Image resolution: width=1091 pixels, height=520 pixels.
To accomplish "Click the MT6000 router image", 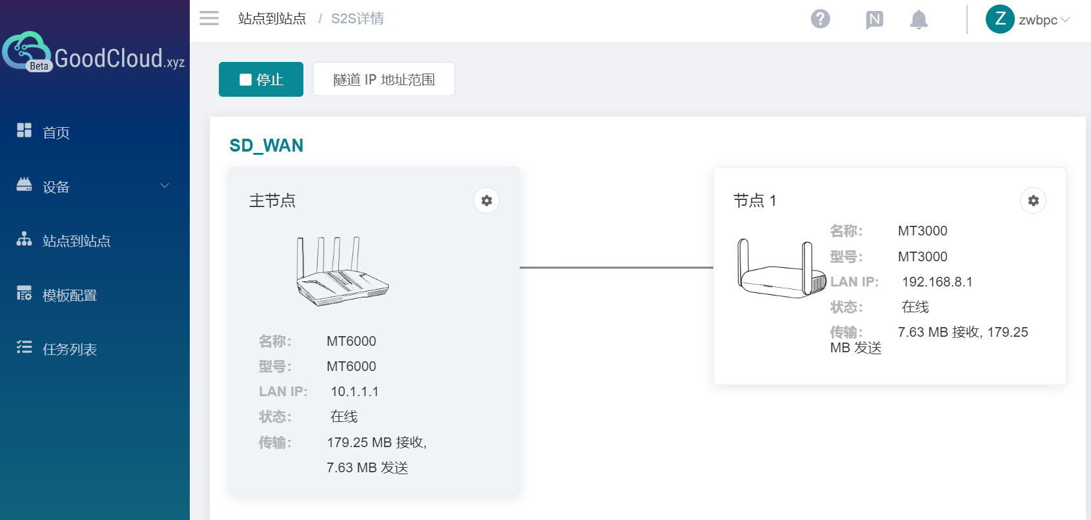I will (x=342, y=272).
